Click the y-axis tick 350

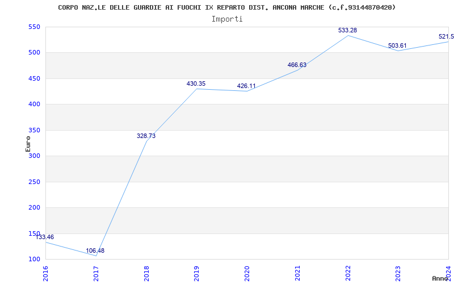pyautogui.click(x=33, y=130)
